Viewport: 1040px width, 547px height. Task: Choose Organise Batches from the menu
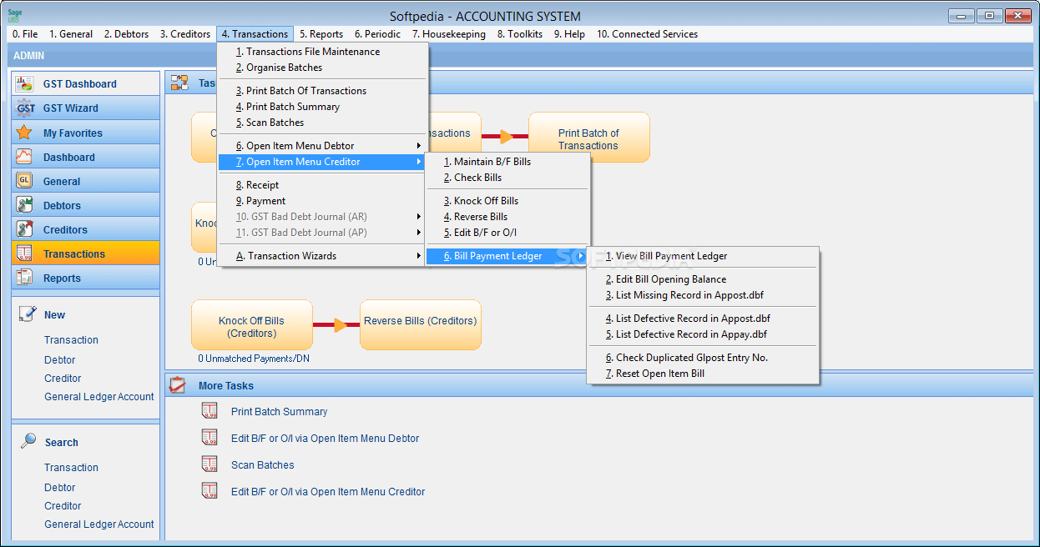tap(323, 68)
